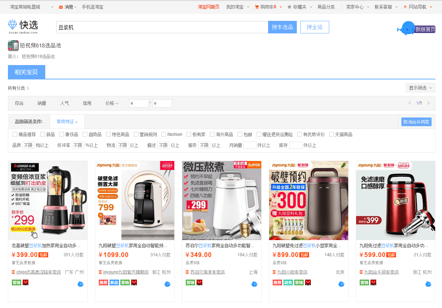This screenshot has width=442, height=308.
Task: Open the 联系客服 dropdown
Action: [386, 7]
